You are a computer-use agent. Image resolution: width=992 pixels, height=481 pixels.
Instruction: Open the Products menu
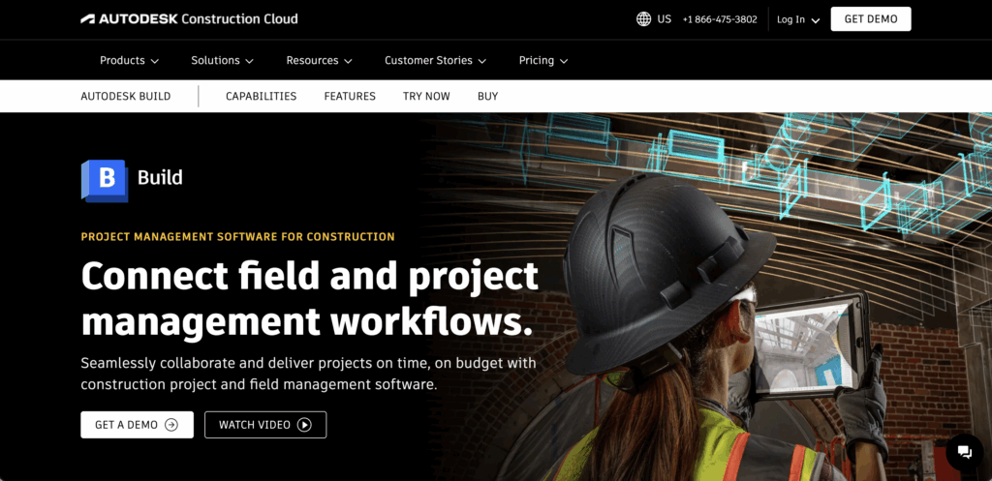click(x=129, y=61)
